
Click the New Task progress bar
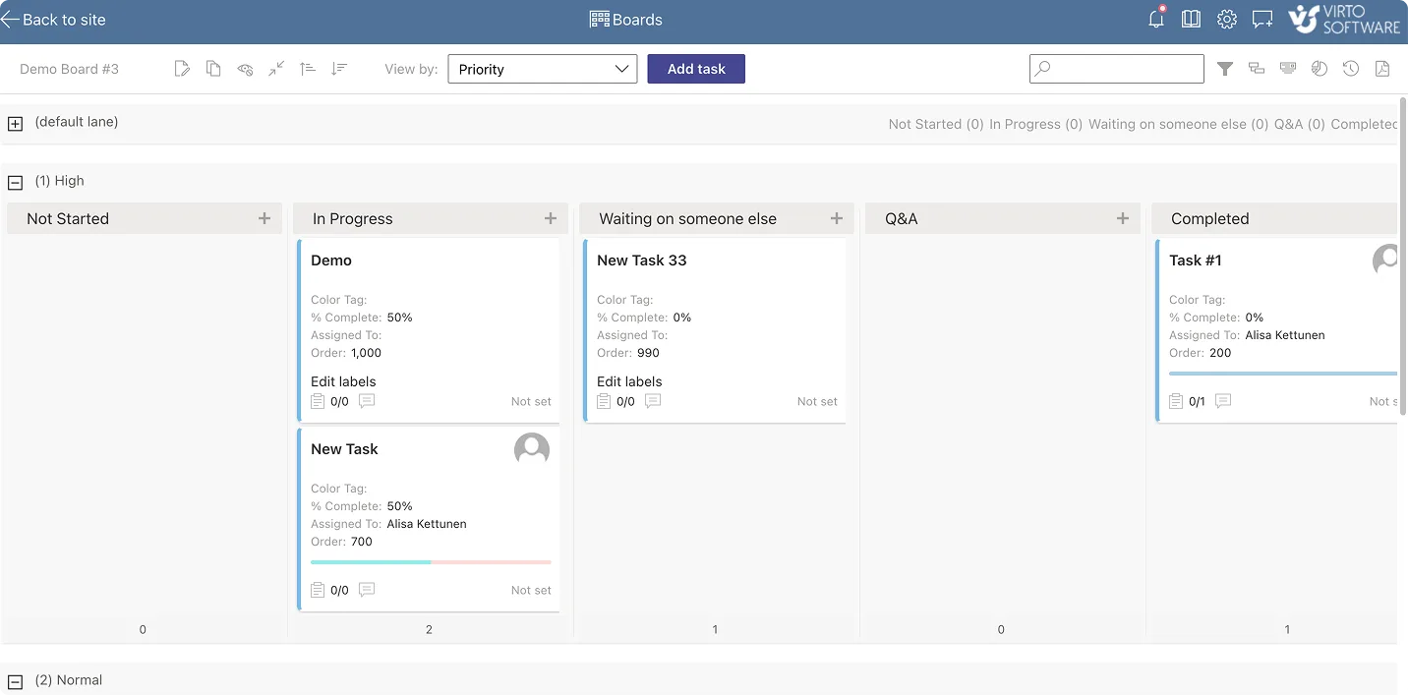[431, 562]
